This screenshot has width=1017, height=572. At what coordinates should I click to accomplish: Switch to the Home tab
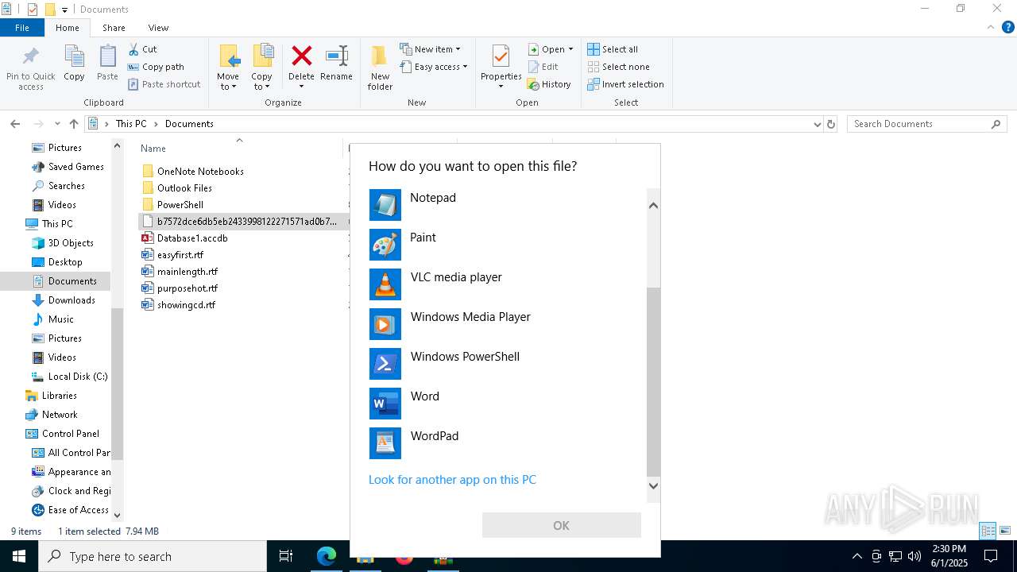click(68, 28)
